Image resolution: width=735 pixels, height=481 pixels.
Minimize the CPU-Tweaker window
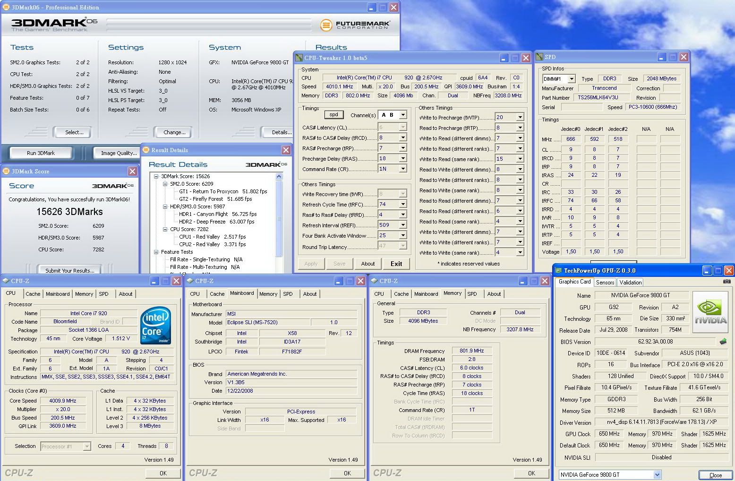click(x=504, y=58)
